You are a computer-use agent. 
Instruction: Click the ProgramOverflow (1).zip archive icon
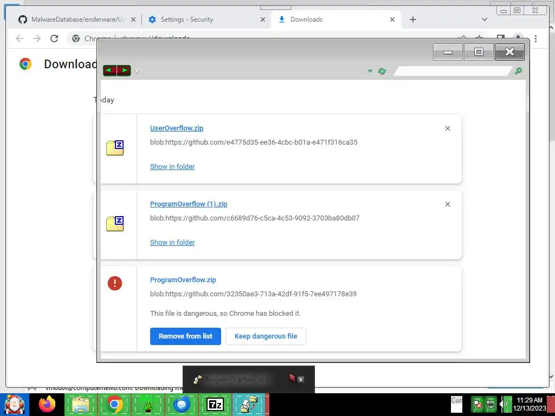pos(115,224)
